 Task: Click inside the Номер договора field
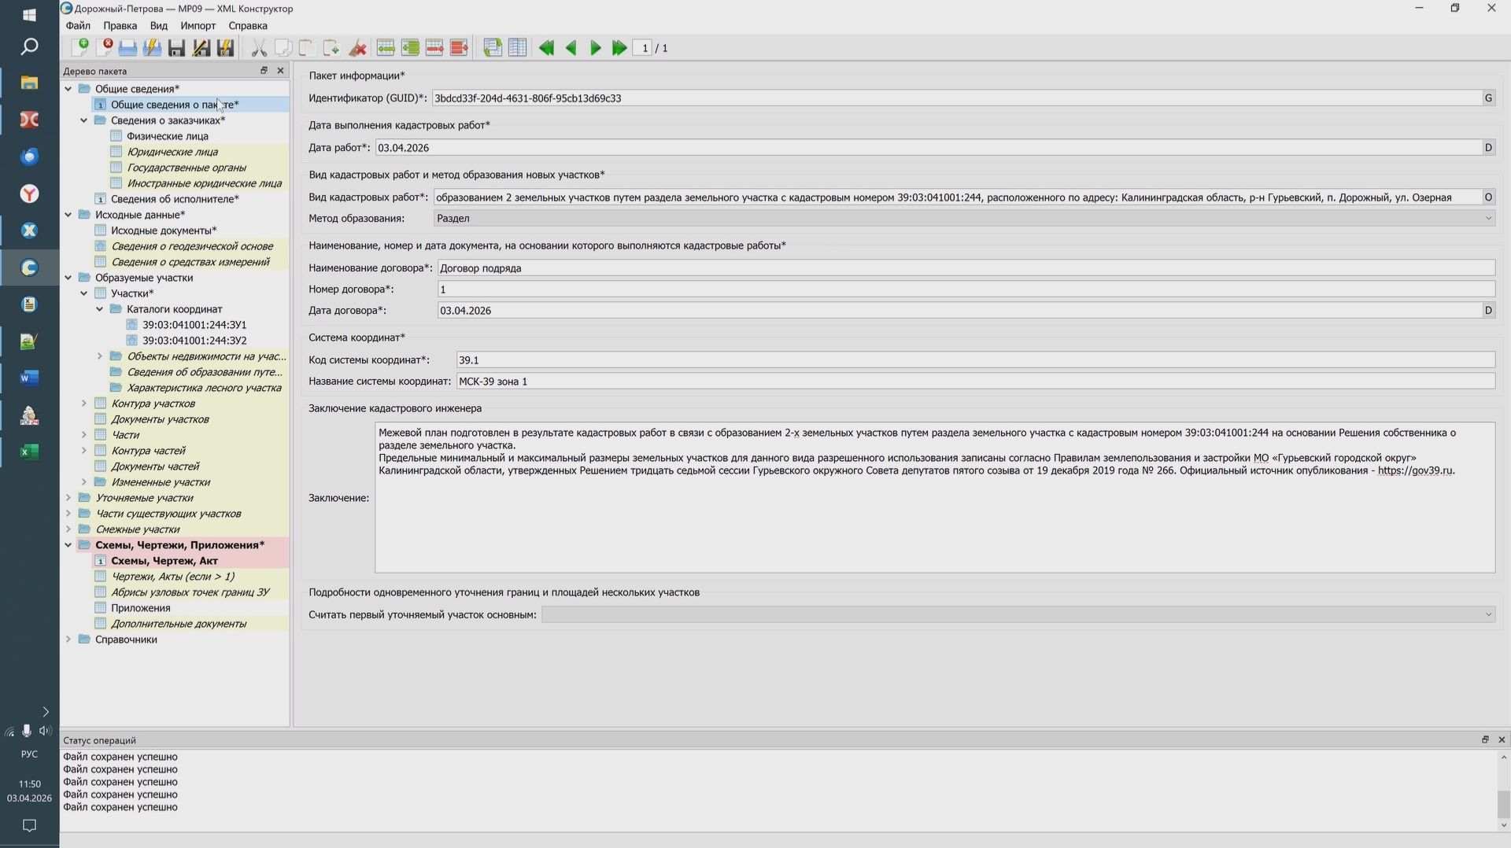708,289
